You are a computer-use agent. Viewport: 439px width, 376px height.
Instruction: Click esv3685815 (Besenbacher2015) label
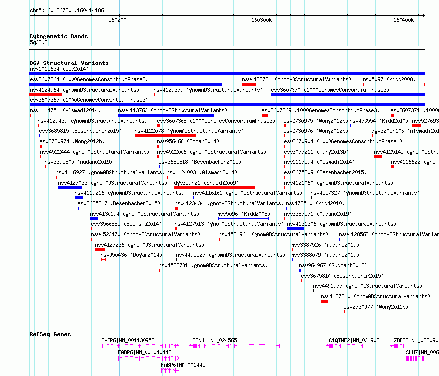(x=80, y=131)
